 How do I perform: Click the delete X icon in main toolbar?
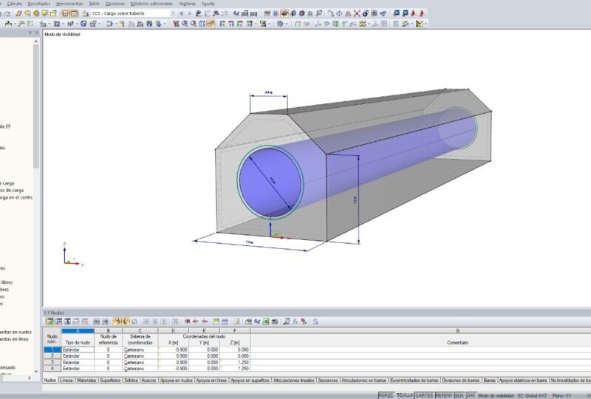click(x=357, y=13)
